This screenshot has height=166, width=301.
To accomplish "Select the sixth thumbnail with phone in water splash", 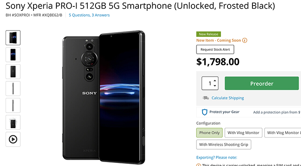I will [x=13, y=122].
